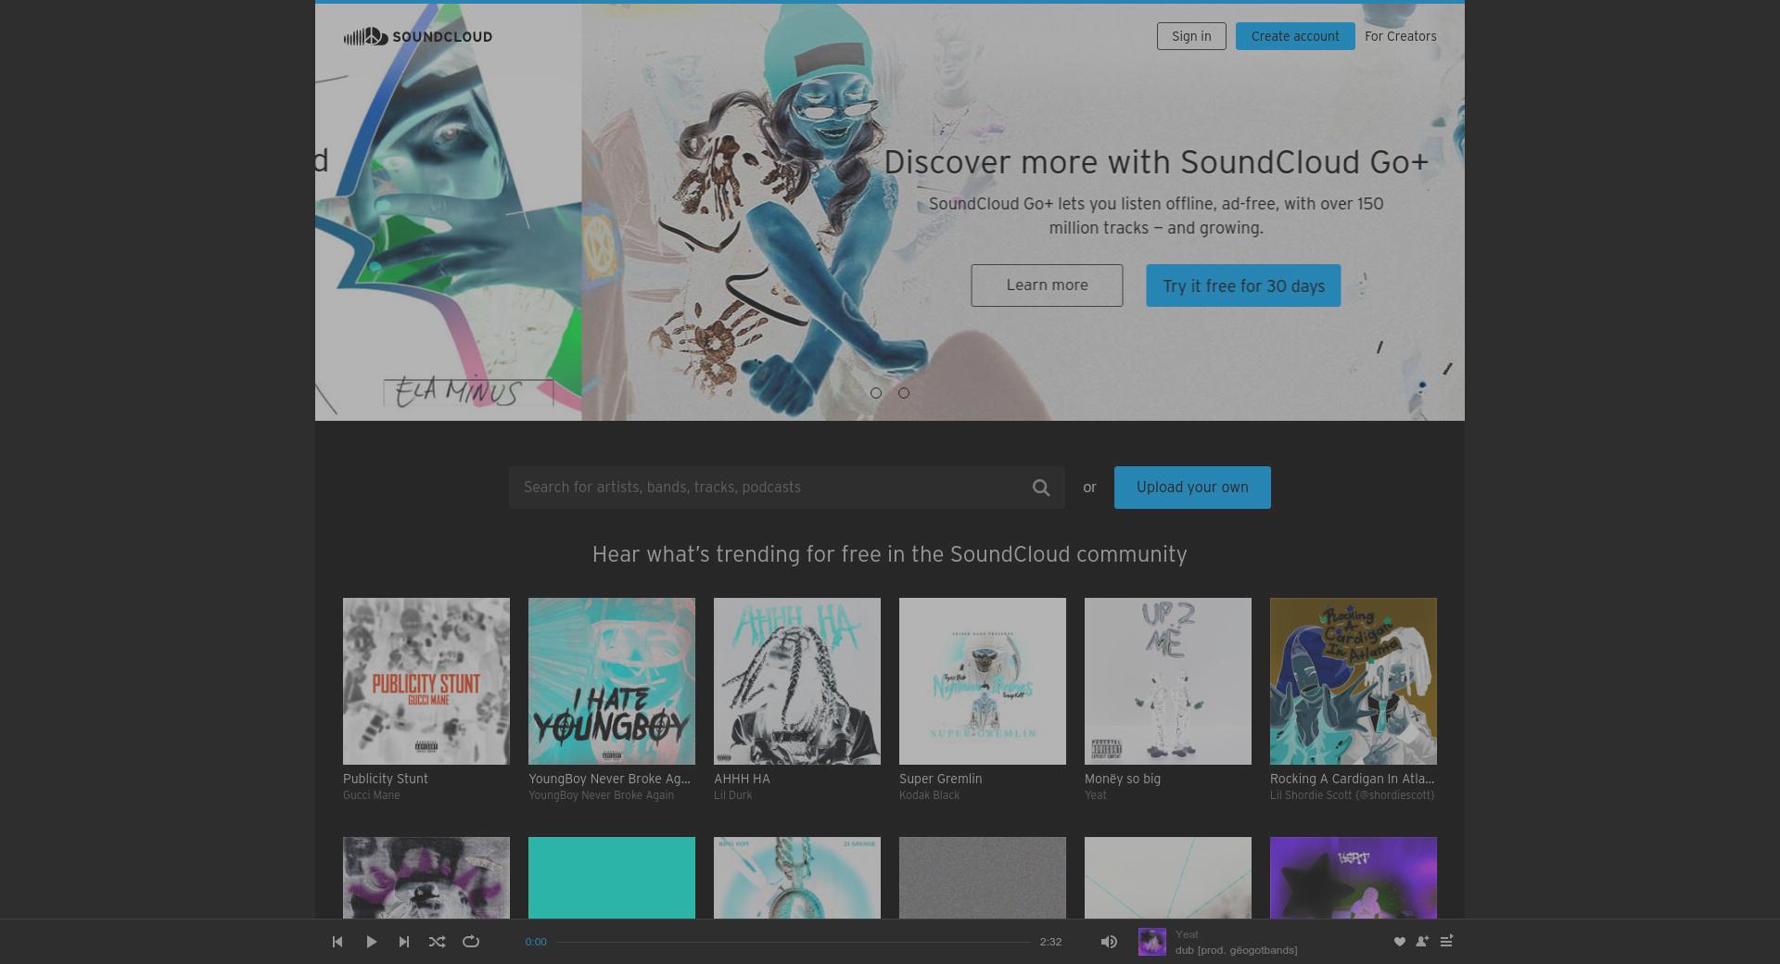
Task: Click the track duration 2:32
Action: click(1050, 942)
